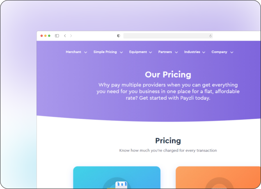Select the Partners navigation link
The width and height of the screenshot is (261, 189).
(165, 52)
